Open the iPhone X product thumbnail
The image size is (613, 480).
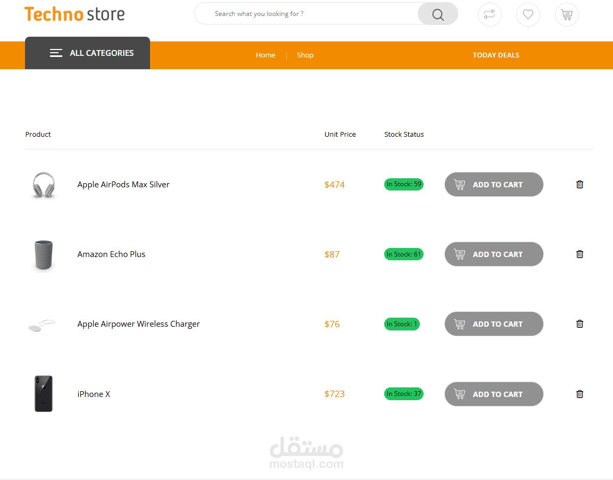click(44, 394)
